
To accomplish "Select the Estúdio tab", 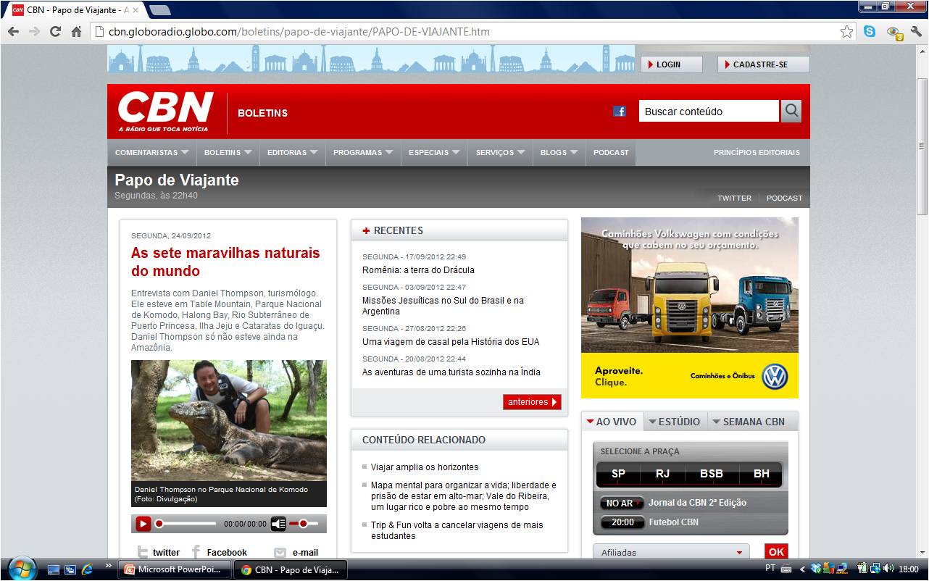I will tap(674, 422).
